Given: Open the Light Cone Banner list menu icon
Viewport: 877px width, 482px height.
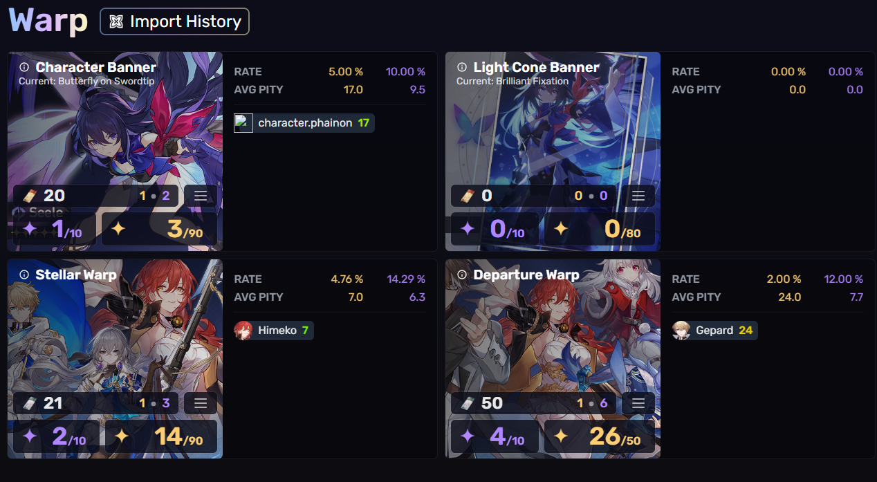Looking at the screenshot, I should pyautogui.click(x=638, y=196).
